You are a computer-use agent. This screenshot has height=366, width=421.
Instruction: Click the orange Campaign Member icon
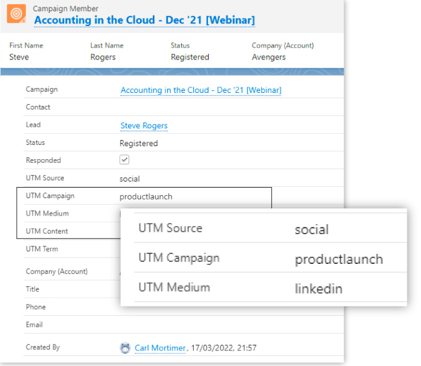tap(17, 14)
